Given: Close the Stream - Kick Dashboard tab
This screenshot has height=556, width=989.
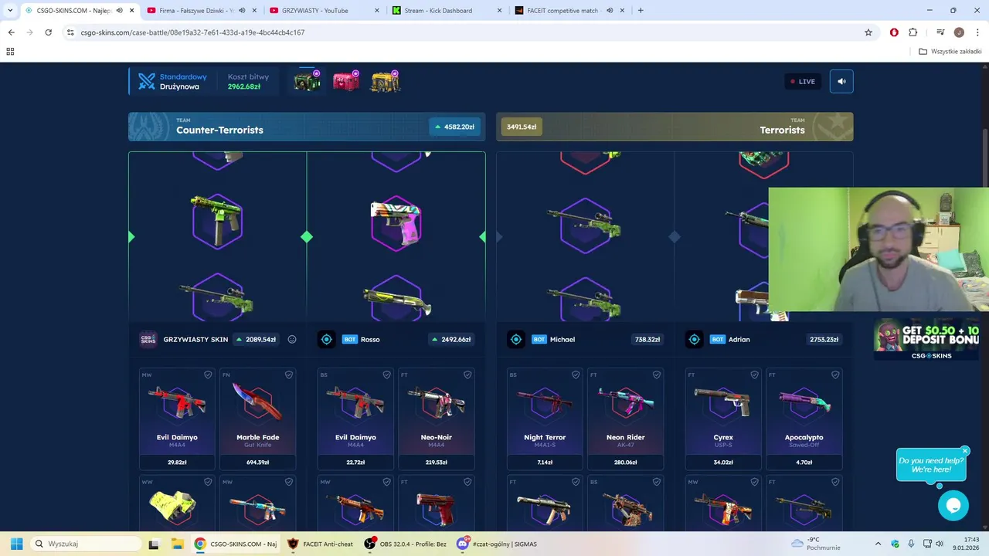Looking at the screenshot, I should click(x=500, y=10).
